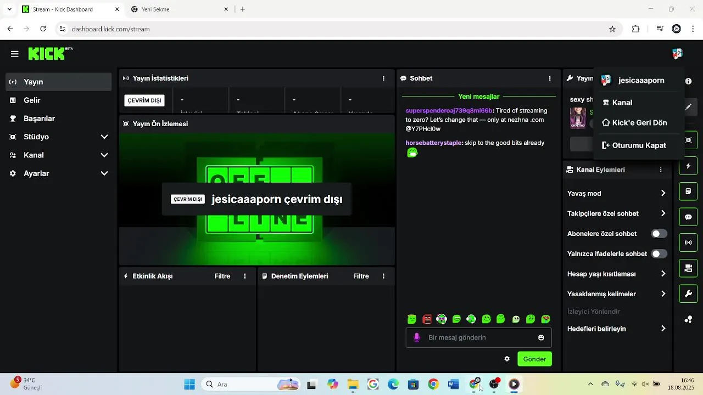Click the stream preview offline image

(x=257, y=199)
